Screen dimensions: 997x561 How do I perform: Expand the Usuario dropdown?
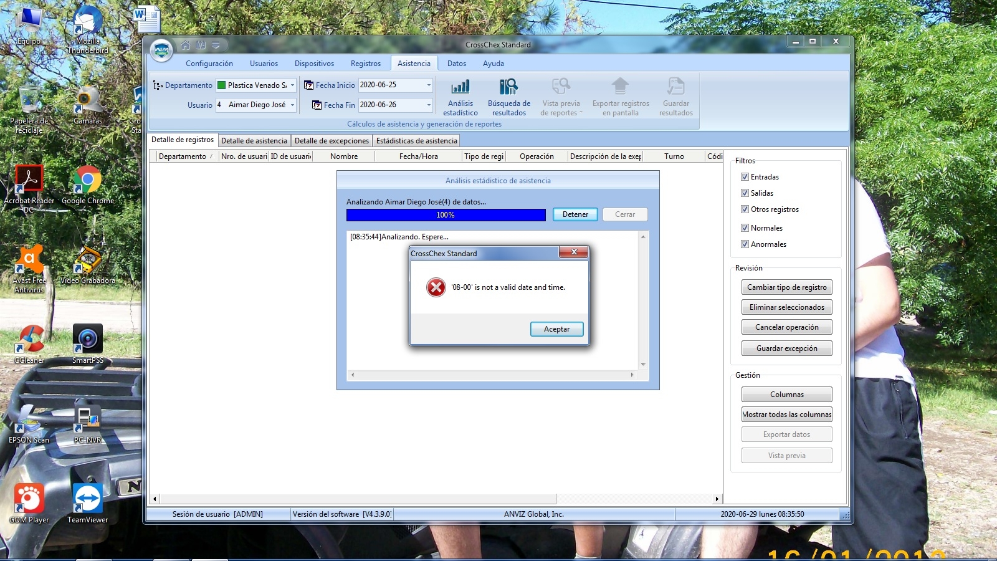click(292, 105)
